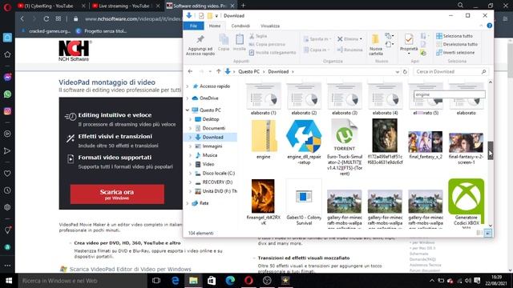Open Instagram in Opera sidebar
The image size is (513, 288).
[x=7, y=111]
